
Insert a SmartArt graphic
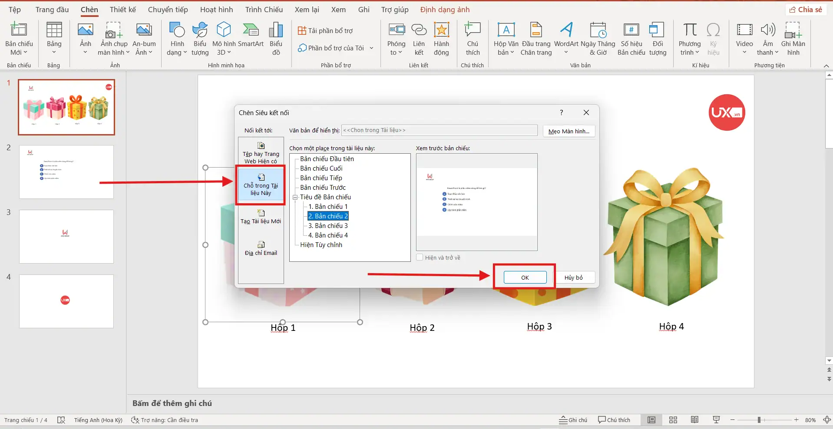tap(250, 38)
